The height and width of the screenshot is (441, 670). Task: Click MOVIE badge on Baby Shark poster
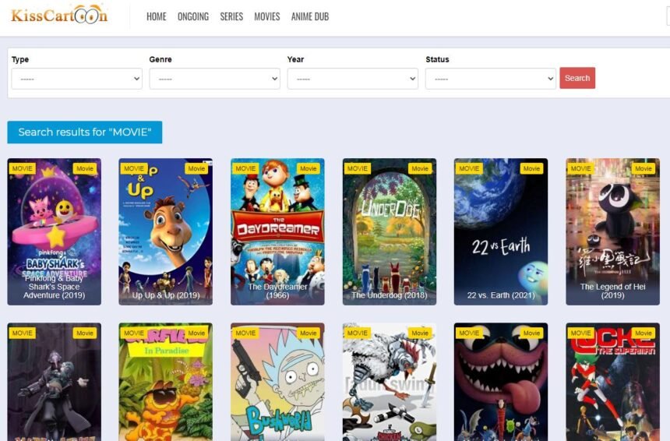[x=23, y=168]
